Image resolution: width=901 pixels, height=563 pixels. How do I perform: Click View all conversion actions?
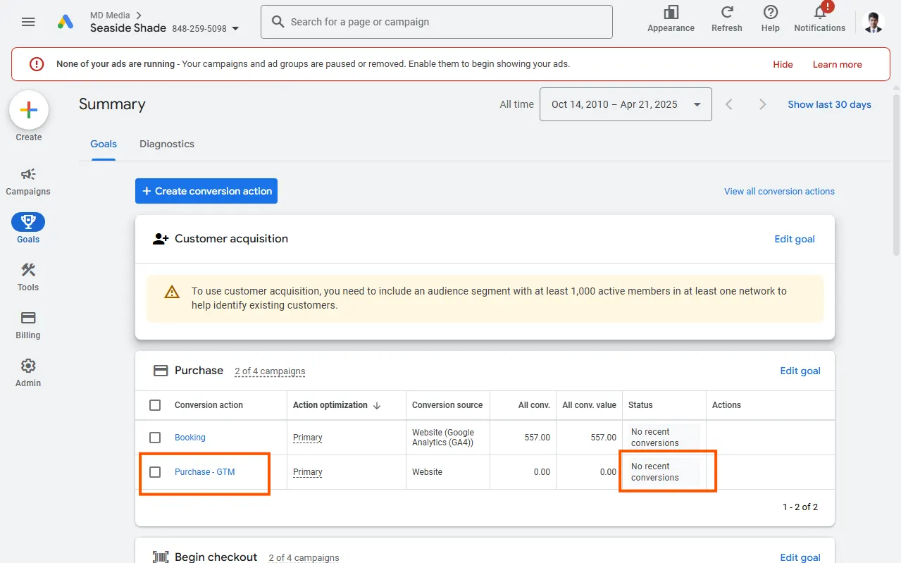(x=779, y=191)
